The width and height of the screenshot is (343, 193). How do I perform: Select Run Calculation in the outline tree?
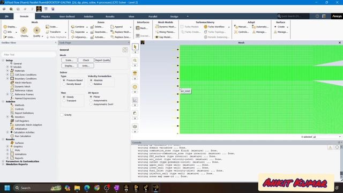23,136
